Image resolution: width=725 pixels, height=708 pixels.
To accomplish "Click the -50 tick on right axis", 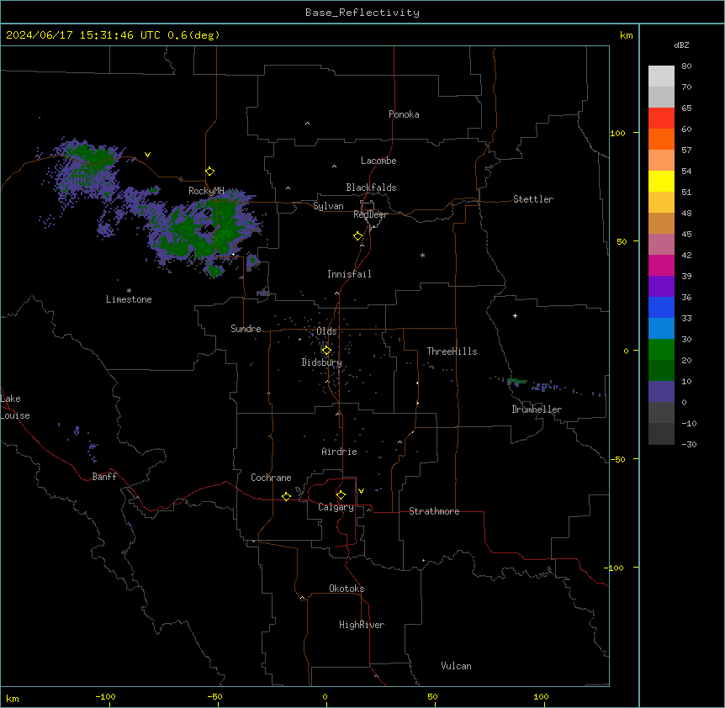I will pos(617,459).
